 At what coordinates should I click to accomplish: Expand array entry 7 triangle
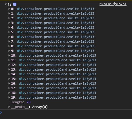tap(9, 41)
